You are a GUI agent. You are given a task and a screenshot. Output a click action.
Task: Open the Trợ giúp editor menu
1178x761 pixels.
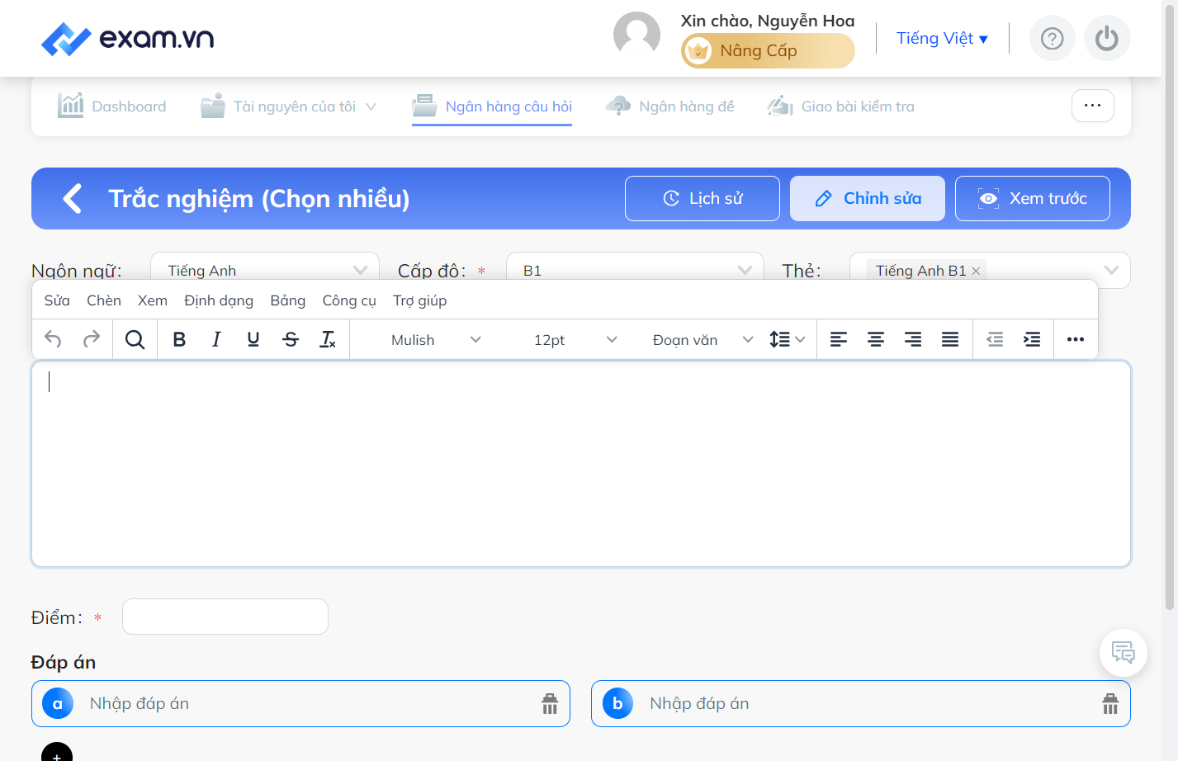tap(420, 300)
